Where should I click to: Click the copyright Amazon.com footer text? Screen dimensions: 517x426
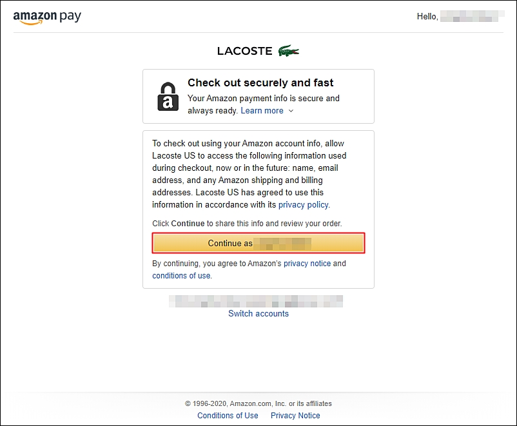(258, 403)
